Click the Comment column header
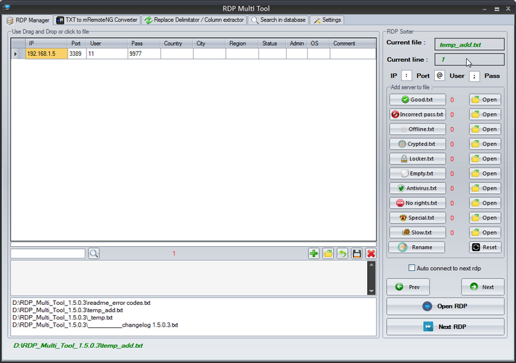516x363 pixels. tap(353, 44)
